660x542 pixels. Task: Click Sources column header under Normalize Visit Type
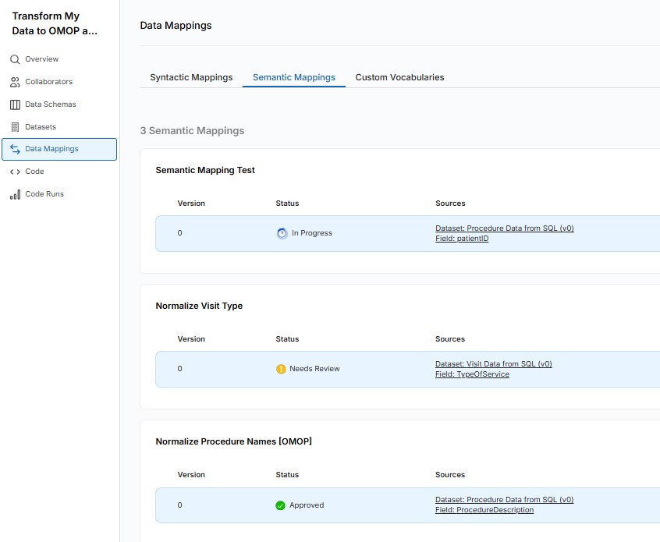click(x=450, y=339)
